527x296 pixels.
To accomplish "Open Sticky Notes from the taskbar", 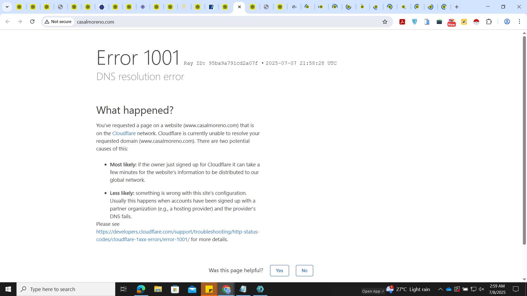I will click(209, 289).
